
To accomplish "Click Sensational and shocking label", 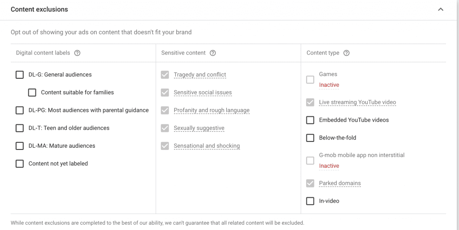I will (207, 146).
